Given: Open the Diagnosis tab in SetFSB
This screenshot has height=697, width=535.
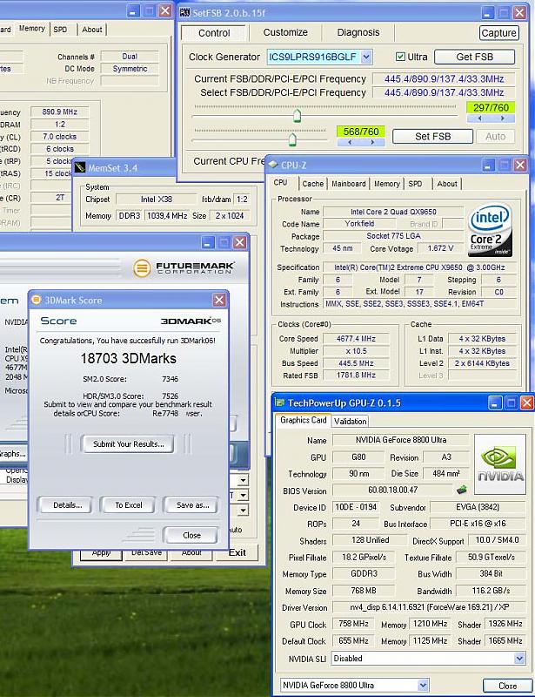Looking at the screenshot, I should [x=358, y=32].
